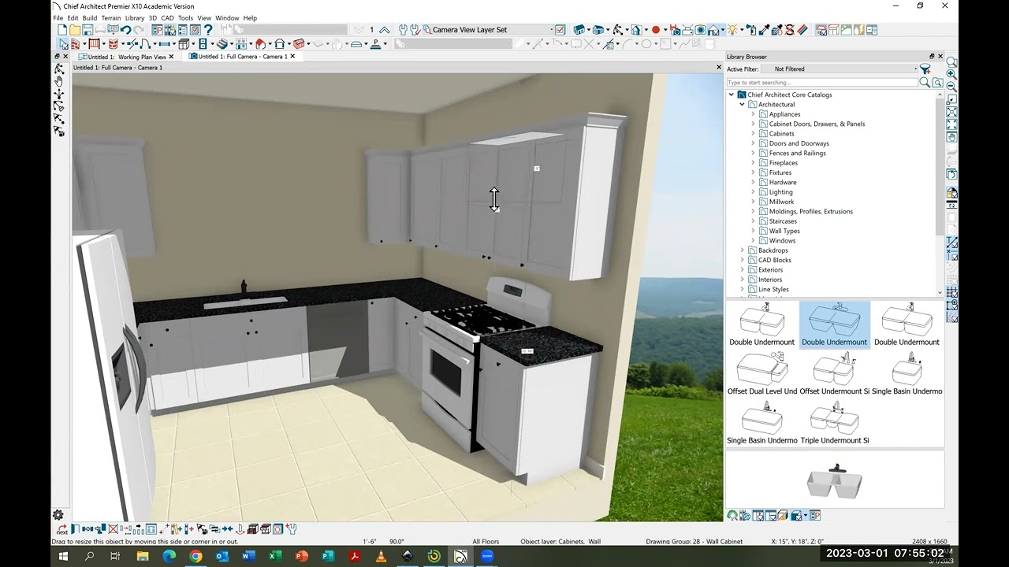
Task: Click the camera final view icon
Action: click(x=699, y=30)
